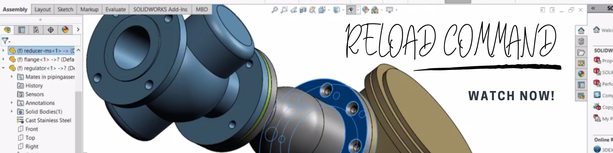Click the Zoom to Area icon
Image resolution: width=613 pixels, height=153 pixels.
[x=284, y=10]
